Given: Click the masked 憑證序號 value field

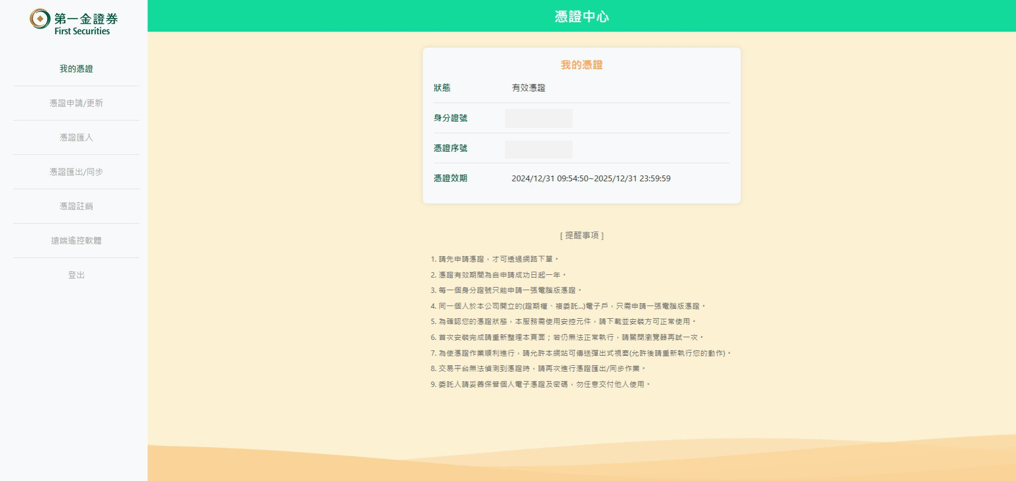Looking at the screenshot, I should coord(538,149).
